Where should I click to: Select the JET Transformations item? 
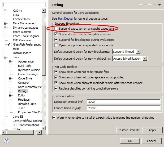coord(26,125)
